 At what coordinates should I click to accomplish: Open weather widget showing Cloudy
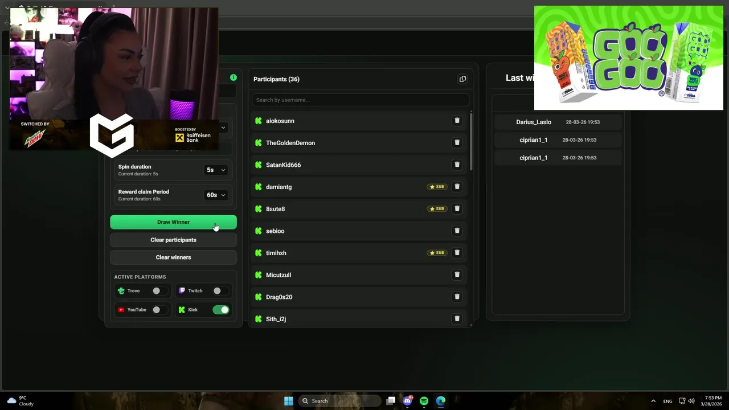point(21,401)
